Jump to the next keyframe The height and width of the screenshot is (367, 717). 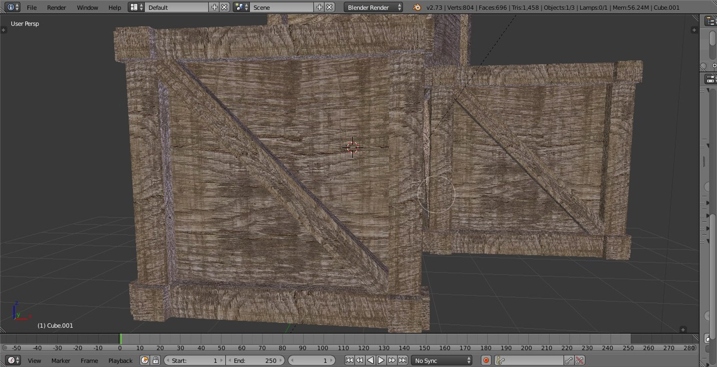[x=392, y=360]
